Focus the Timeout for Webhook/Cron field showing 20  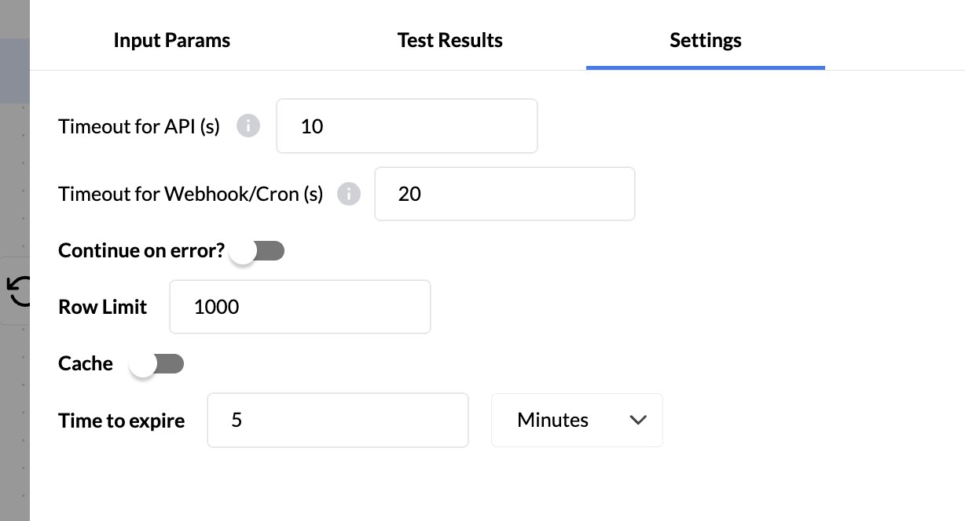click(504, 194)
